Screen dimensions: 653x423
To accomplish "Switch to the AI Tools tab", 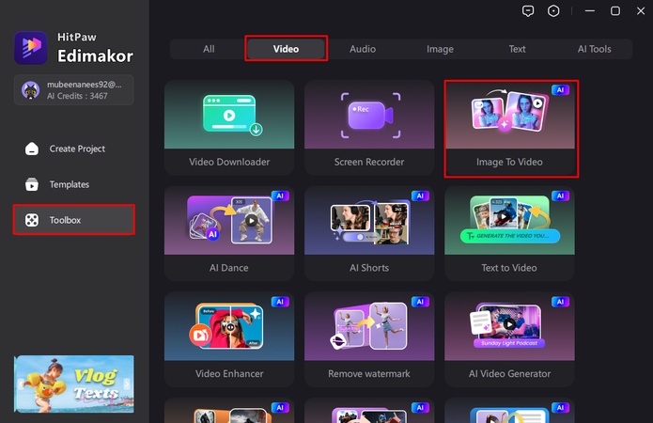I will [x=595, y=49].
